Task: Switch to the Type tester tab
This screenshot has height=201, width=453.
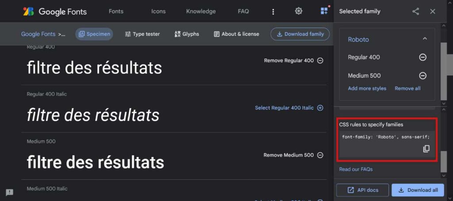Action: pos(142,34)
